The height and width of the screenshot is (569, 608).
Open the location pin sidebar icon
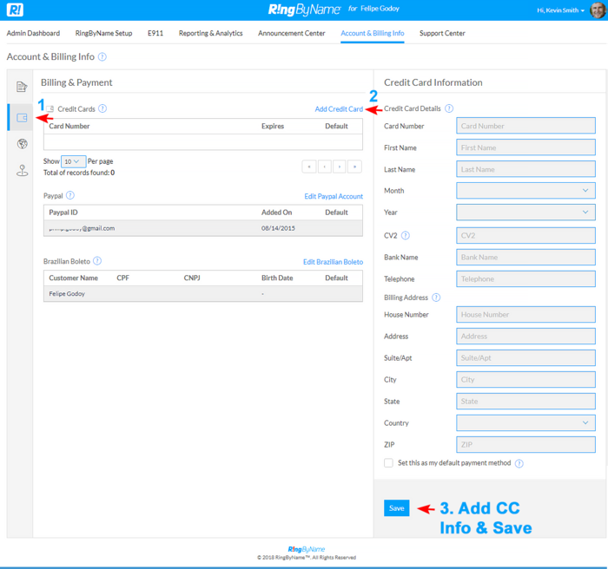22,170
